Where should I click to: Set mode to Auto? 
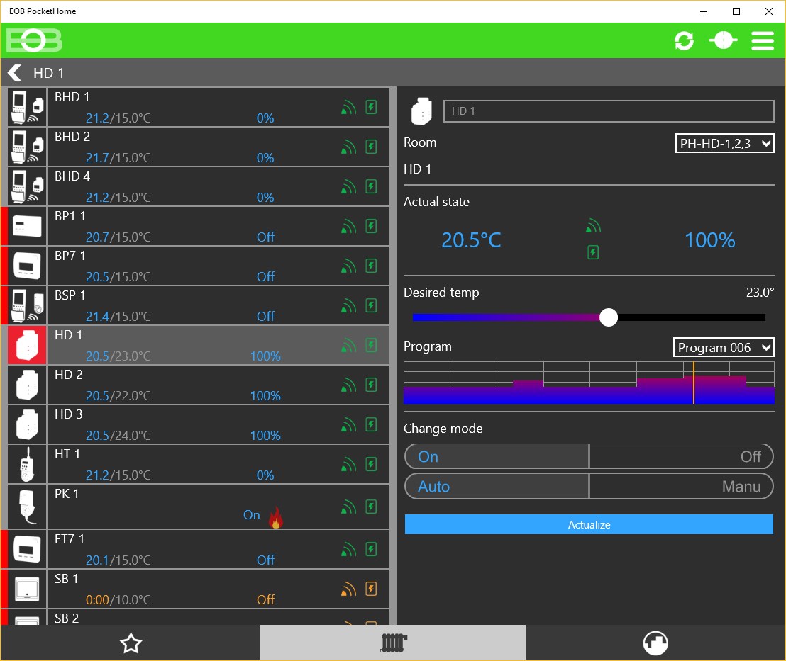click(497, 486)
